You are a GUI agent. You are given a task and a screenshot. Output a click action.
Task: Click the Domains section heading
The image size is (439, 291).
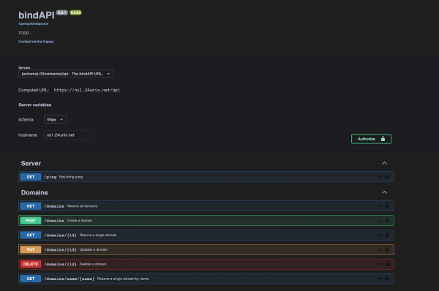34,192
